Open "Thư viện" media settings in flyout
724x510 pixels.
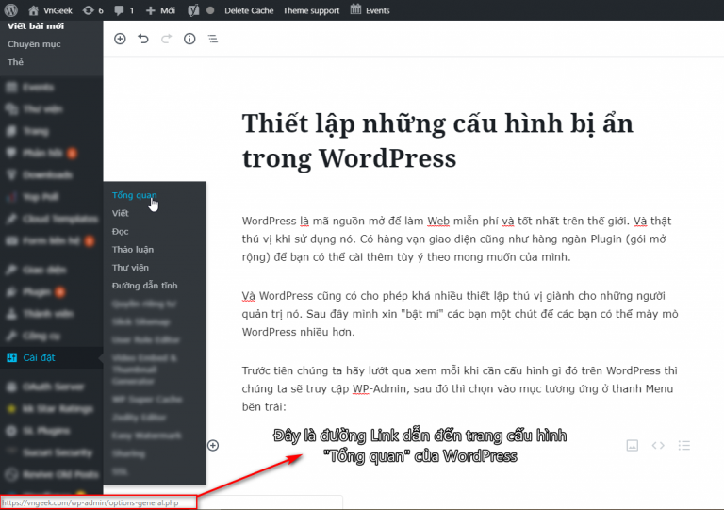130,267
